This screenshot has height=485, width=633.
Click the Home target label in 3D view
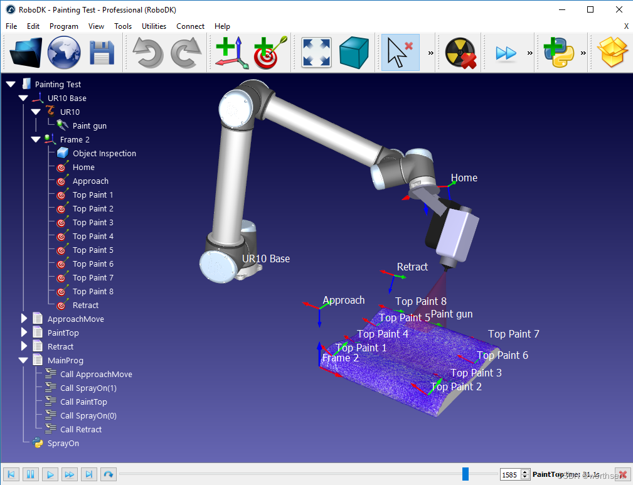(464, 178)
